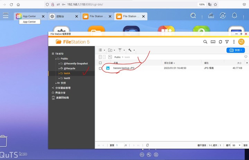The width and height of the screenshot is (249, 160).
Task: Sort by the 大小 column header
Action: 239,63
